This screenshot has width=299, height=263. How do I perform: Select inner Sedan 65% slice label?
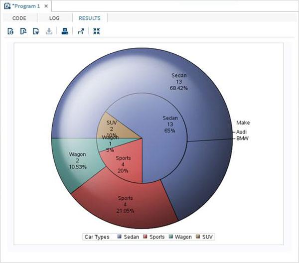coord(170,124)
